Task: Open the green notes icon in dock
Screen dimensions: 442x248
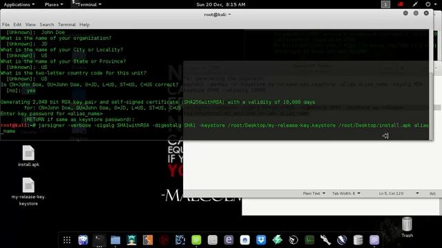Action: point(196,240)
